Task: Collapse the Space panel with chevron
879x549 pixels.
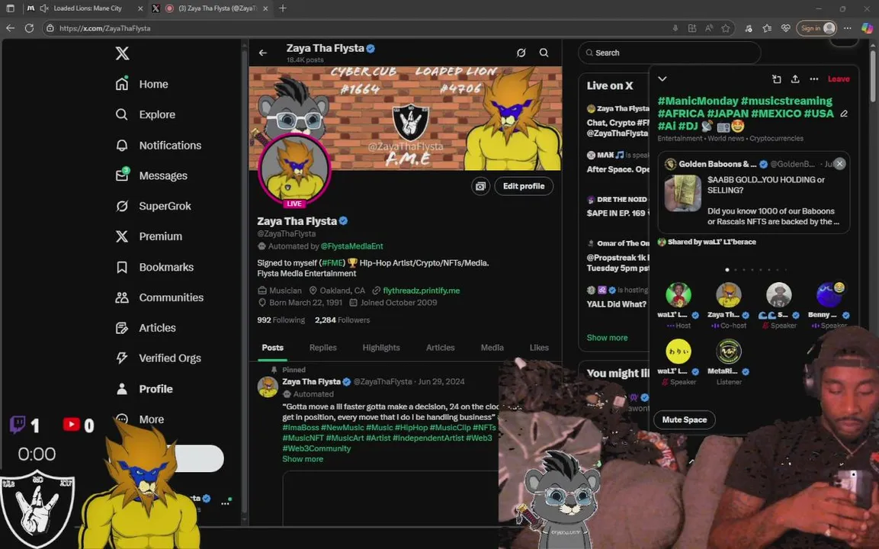Action: 662,79
